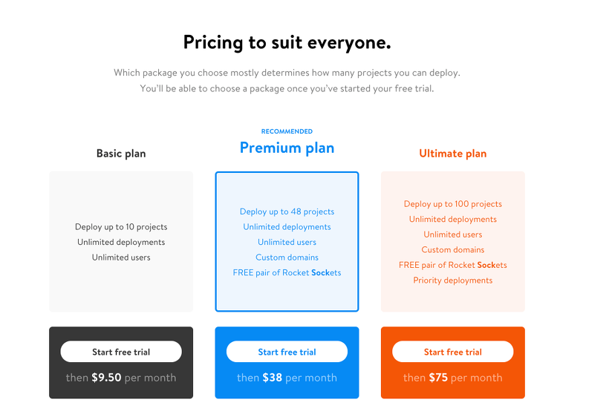
Task: Select the Premium plan heading
Action: point(287,148)
